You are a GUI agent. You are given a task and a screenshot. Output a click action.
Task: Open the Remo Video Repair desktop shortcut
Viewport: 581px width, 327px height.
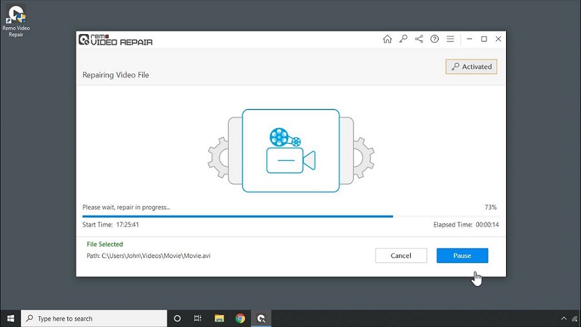[16, 21]
